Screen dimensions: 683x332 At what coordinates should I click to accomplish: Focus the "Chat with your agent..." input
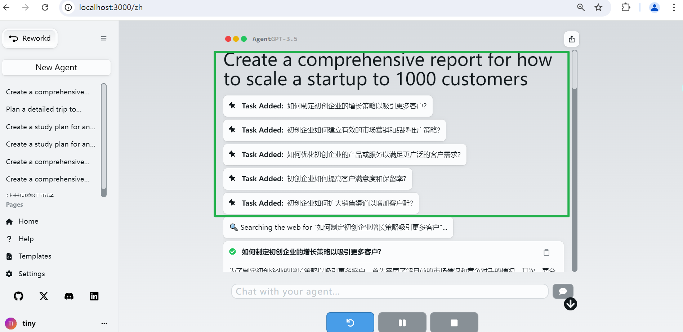[x=389, y=291]
